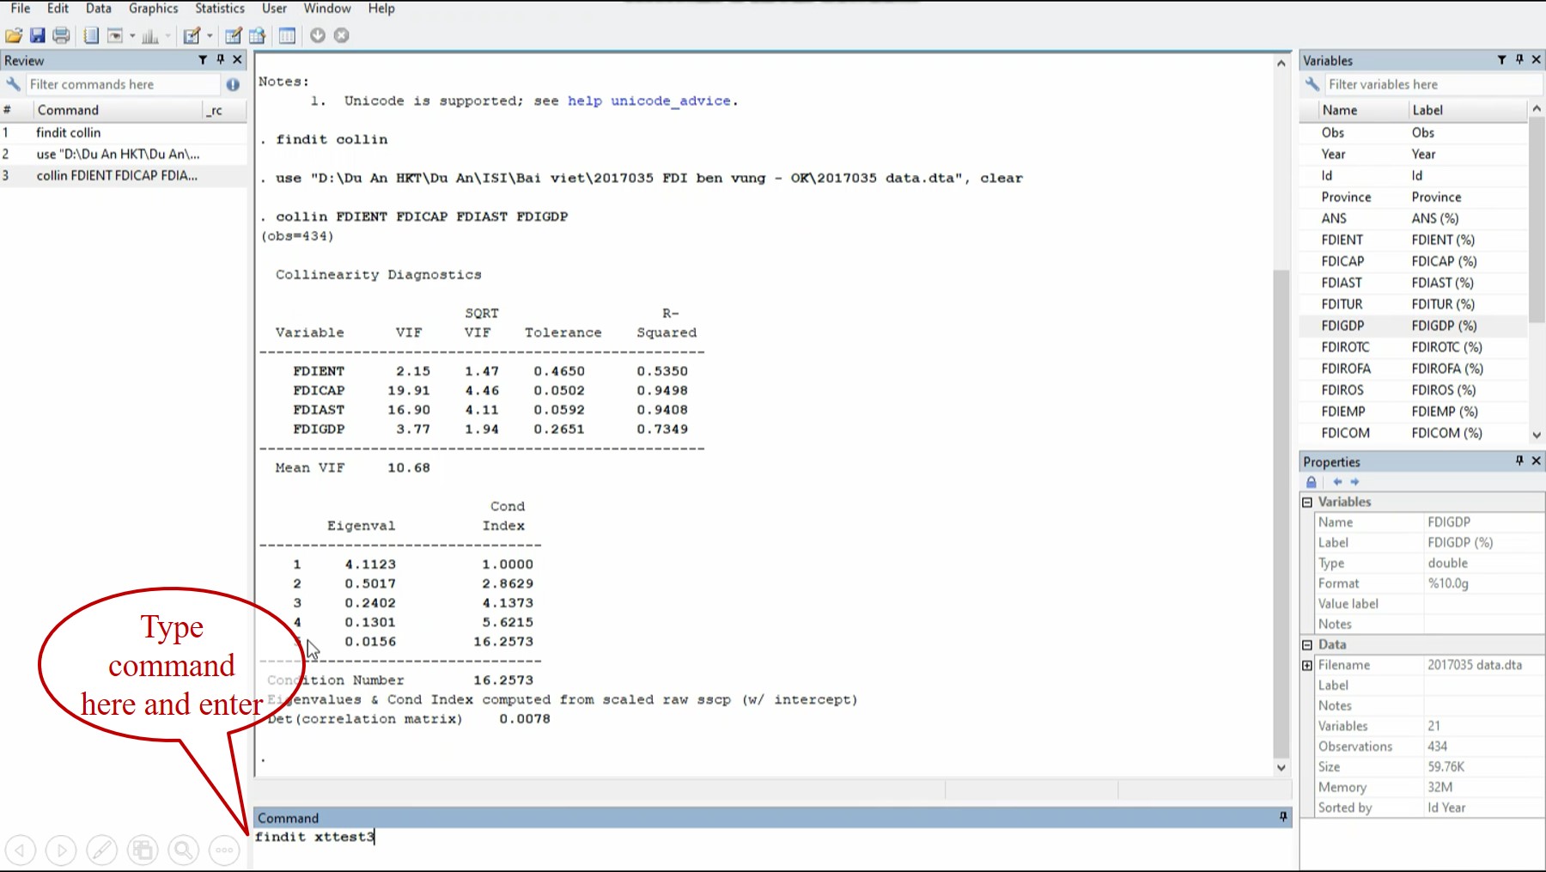This screenshot has height=872, width=1546.
Task: Click the Variables list scrollbar down arrow
Action: click(1537, 435)
